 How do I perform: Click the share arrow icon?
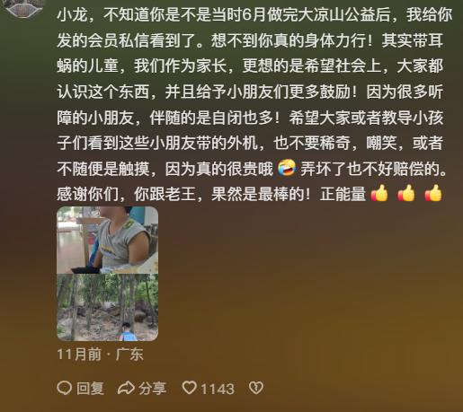126,388
